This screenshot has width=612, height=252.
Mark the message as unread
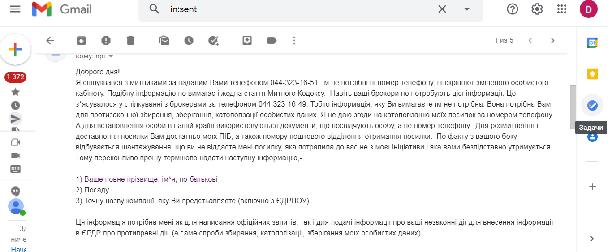[x=164, y=41]
